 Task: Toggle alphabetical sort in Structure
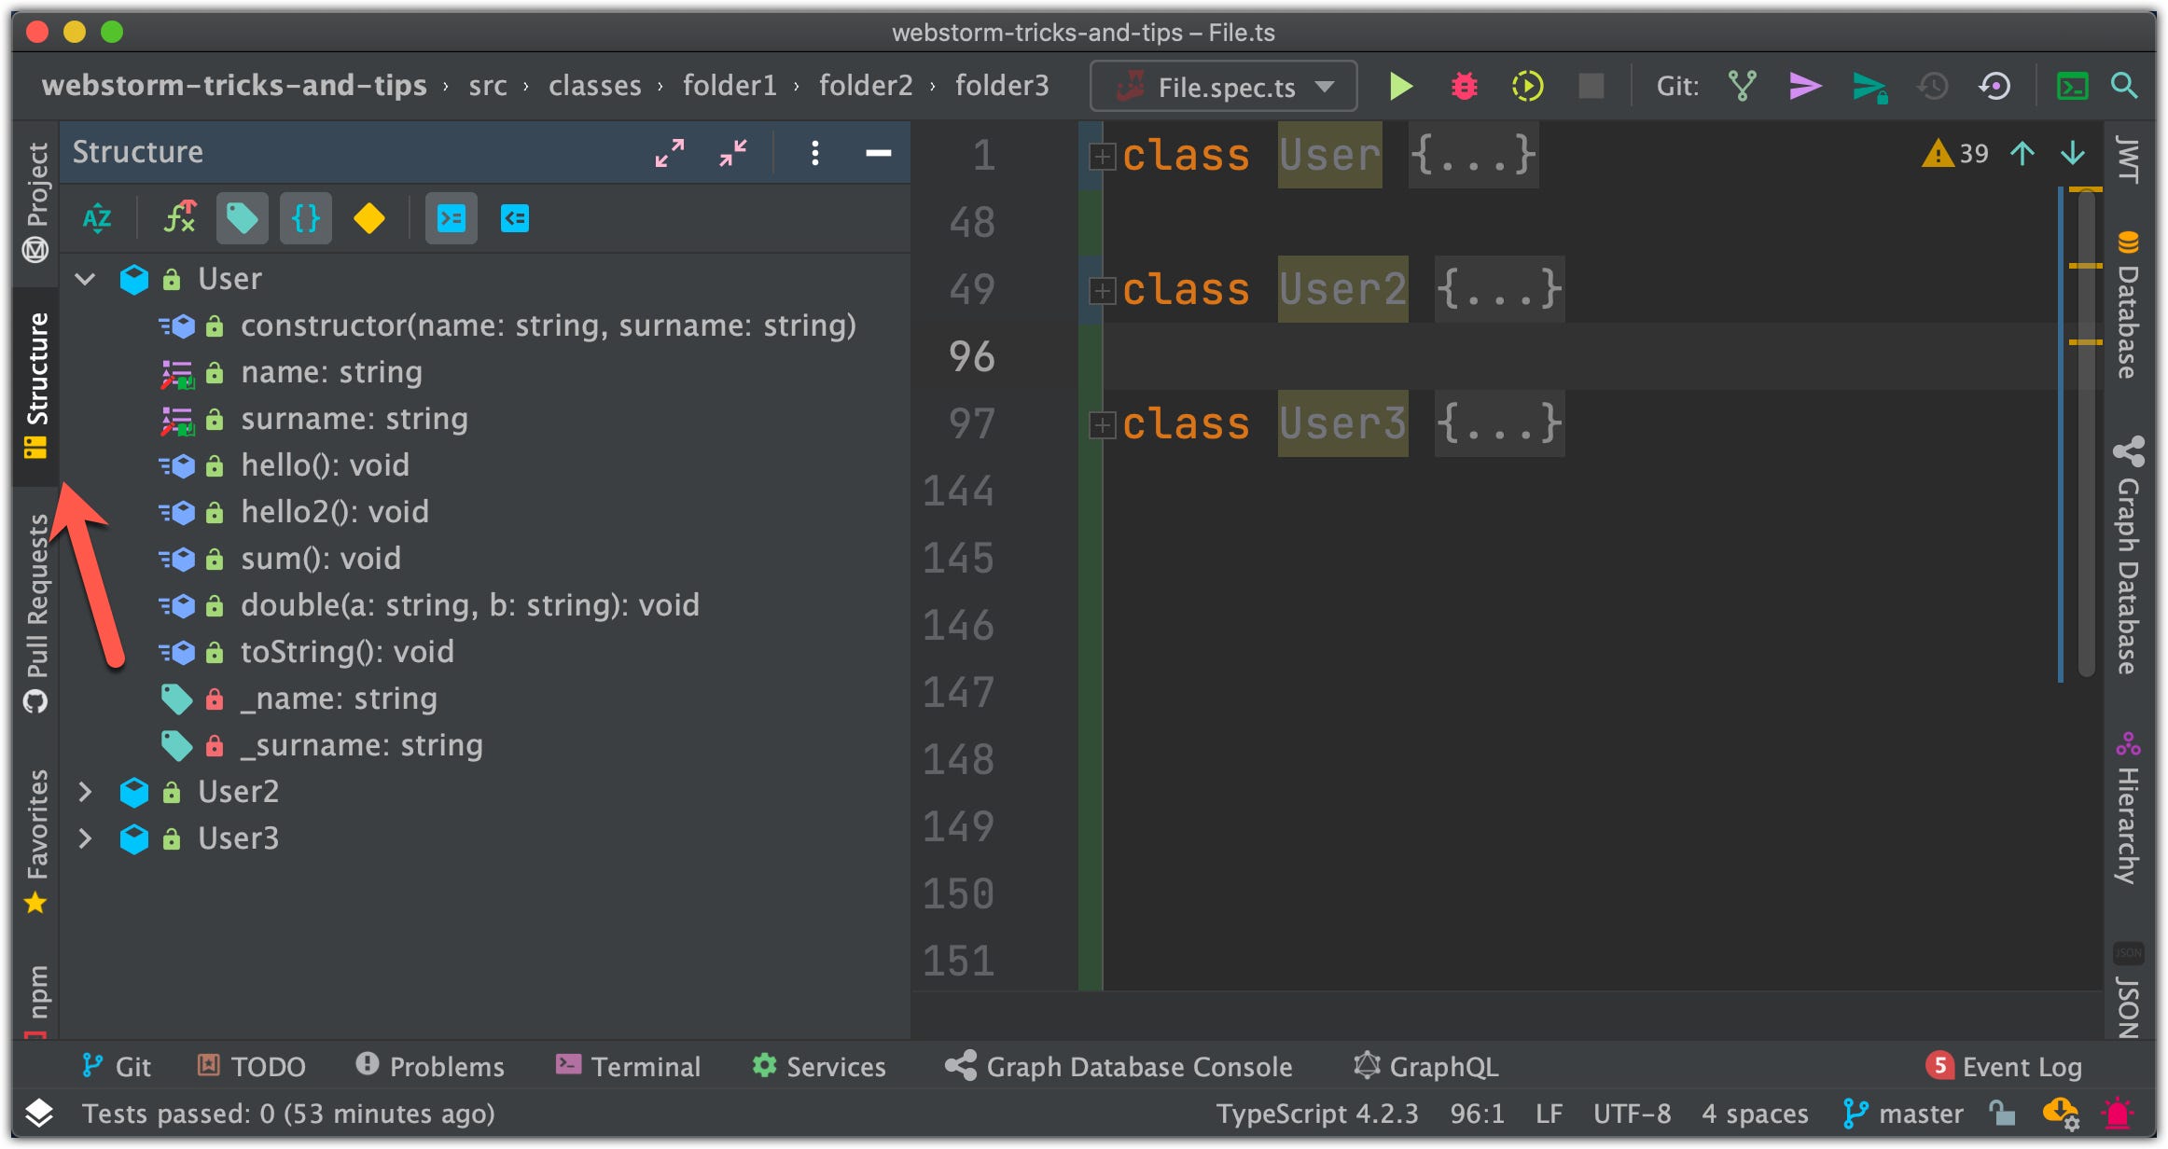[97, 219]
